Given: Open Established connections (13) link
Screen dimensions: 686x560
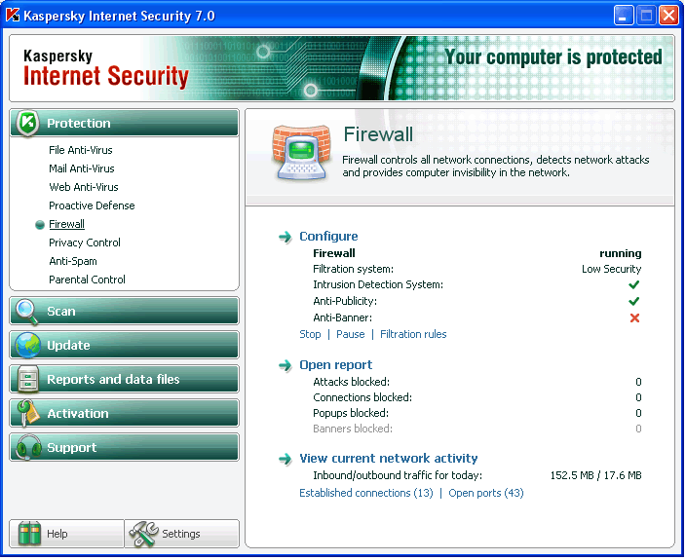Looking at the screenshot, I should [x=366, y=493].
